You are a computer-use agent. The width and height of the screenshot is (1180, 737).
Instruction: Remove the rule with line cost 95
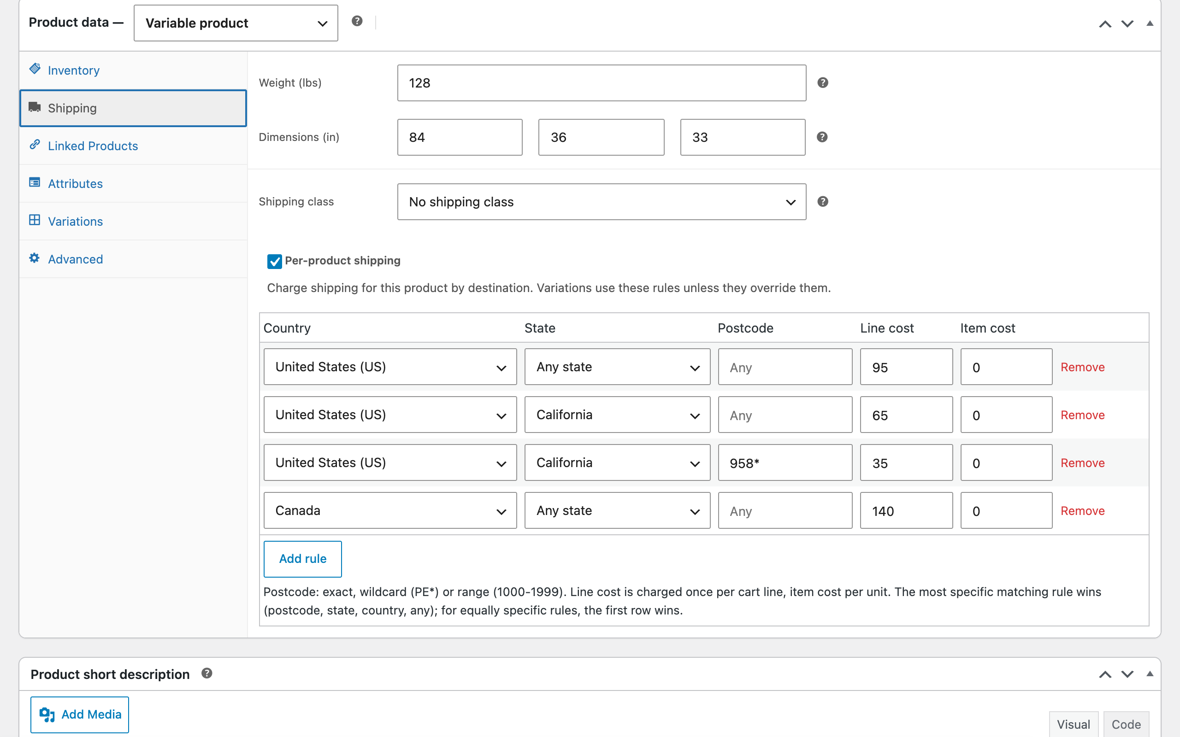1082,367
